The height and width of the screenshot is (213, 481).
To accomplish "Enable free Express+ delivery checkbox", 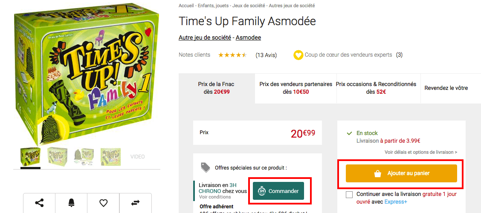I will point(350,195).
